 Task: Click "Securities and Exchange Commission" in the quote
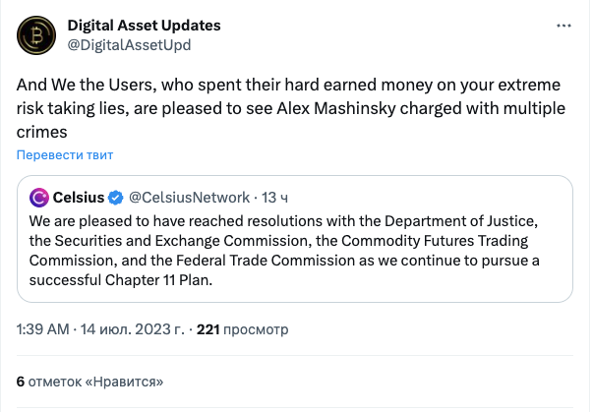click(x=172, y=241)
